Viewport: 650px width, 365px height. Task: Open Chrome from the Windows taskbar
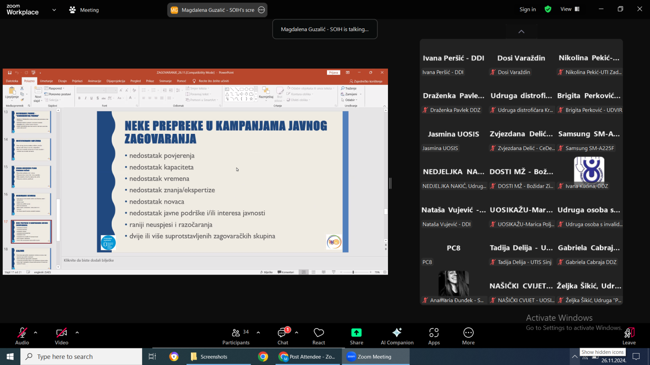pyautogui.click(x=263, y=356)
